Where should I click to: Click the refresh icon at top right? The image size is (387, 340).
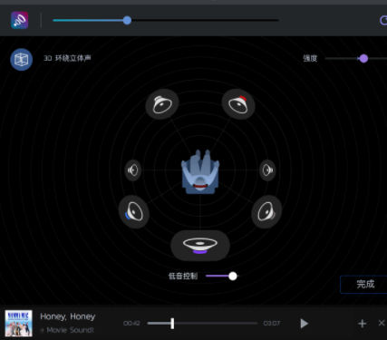(x=383, y=20)
